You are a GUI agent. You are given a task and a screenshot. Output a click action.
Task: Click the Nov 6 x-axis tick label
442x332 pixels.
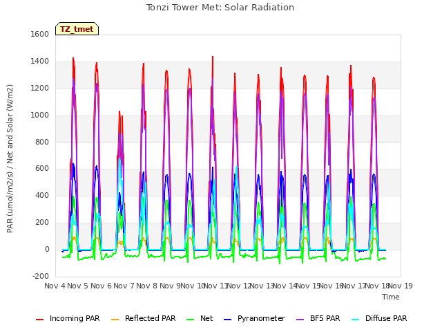tap(101, 286)
